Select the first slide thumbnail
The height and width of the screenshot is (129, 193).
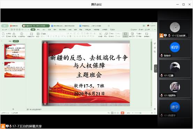(15, 52)
